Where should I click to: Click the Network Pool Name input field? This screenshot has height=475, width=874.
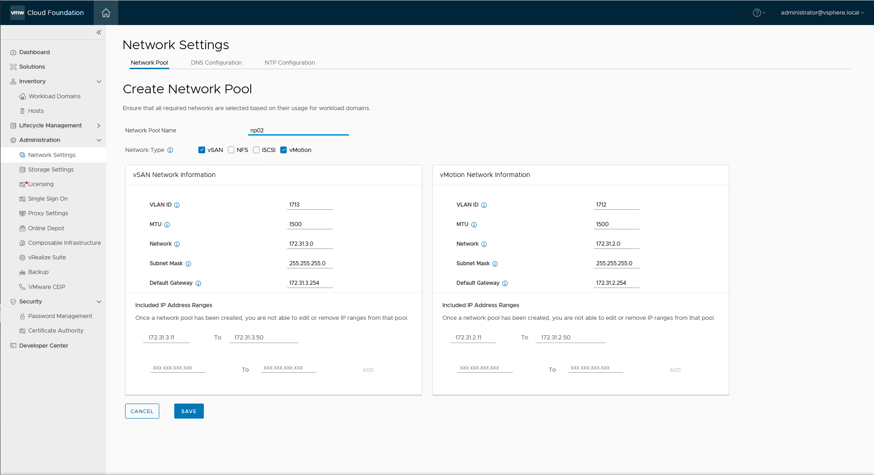click(x=298, y=131)
